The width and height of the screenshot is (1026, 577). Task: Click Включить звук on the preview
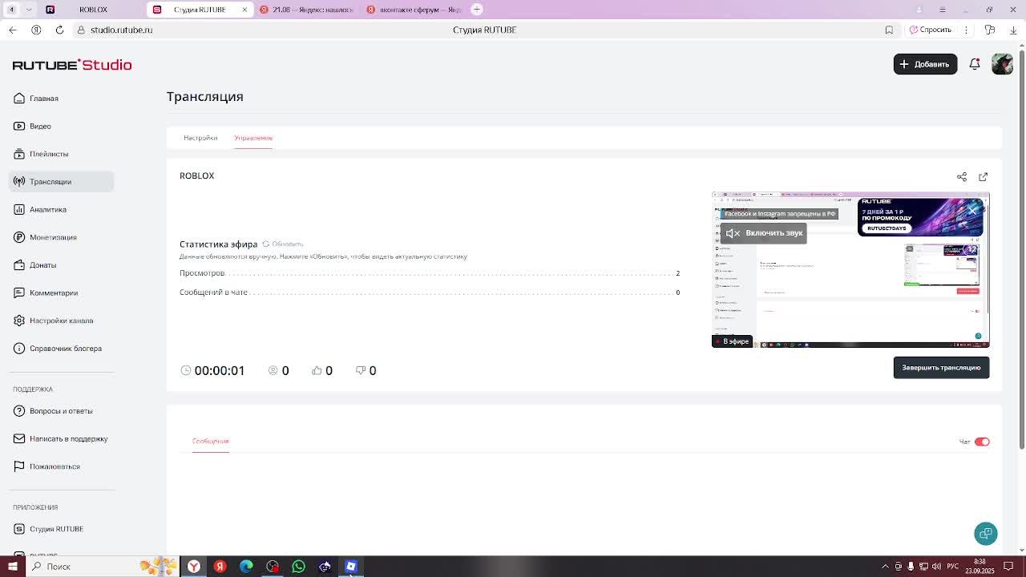coord(764,233)
